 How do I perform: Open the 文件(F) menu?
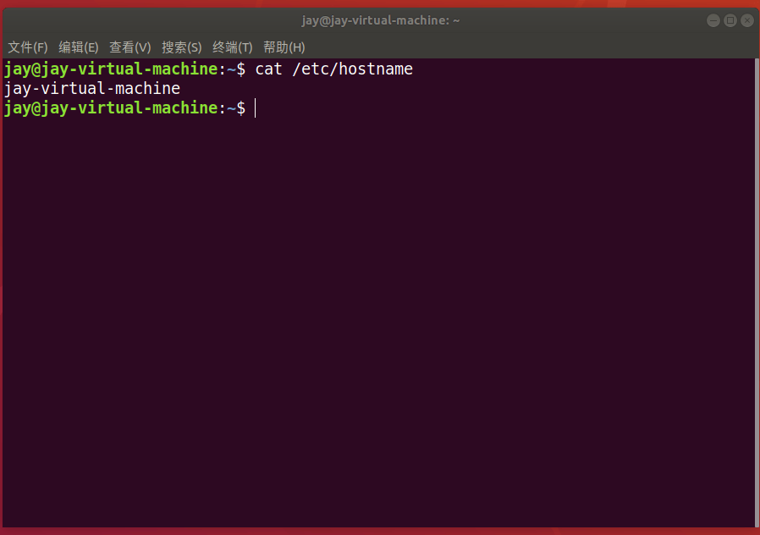(x=28, y=47)
